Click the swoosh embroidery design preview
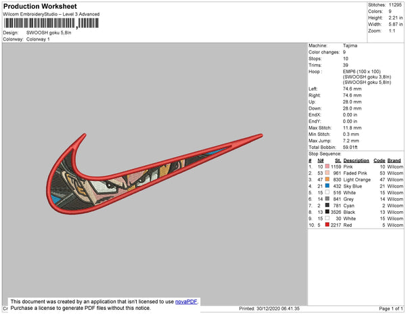Viewport: 406px width, 314px height. pos(154,174)
